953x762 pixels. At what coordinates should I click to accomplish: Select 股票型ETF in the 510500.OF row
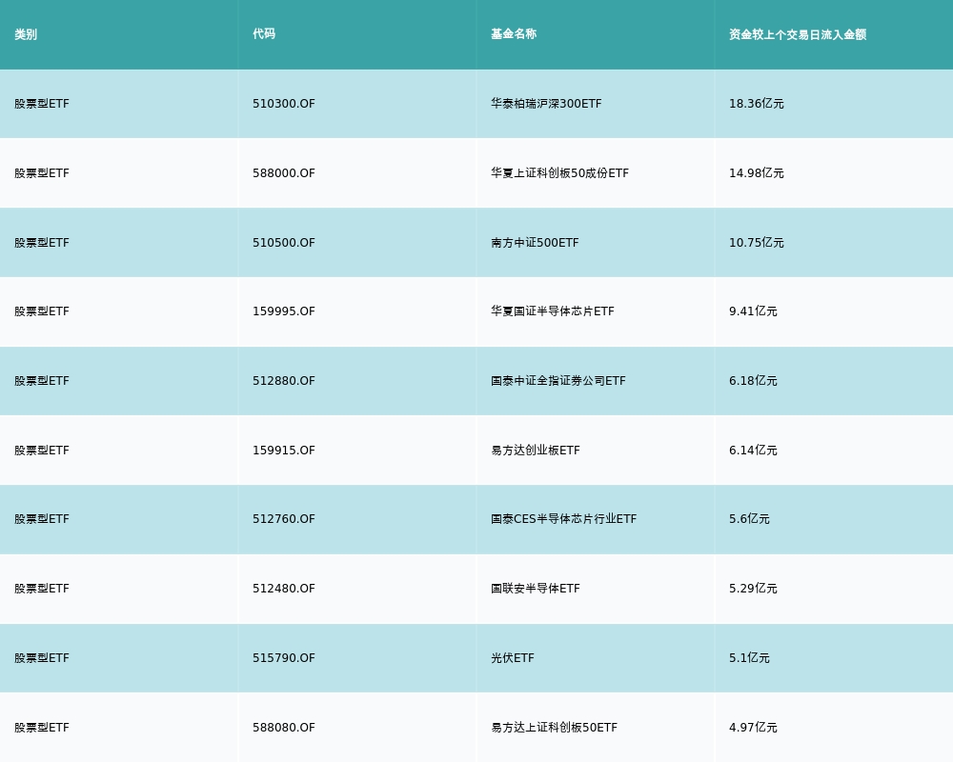(x=42, y=243)
